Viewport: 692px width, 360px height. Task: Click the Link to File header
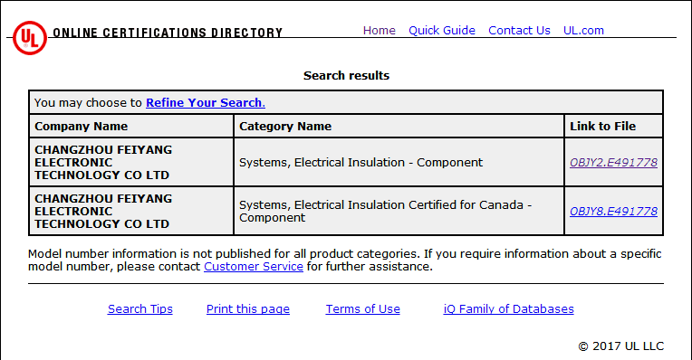pos(613,126)
